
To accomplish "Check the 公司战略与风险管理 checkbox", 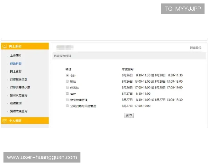I will (67, 105).
